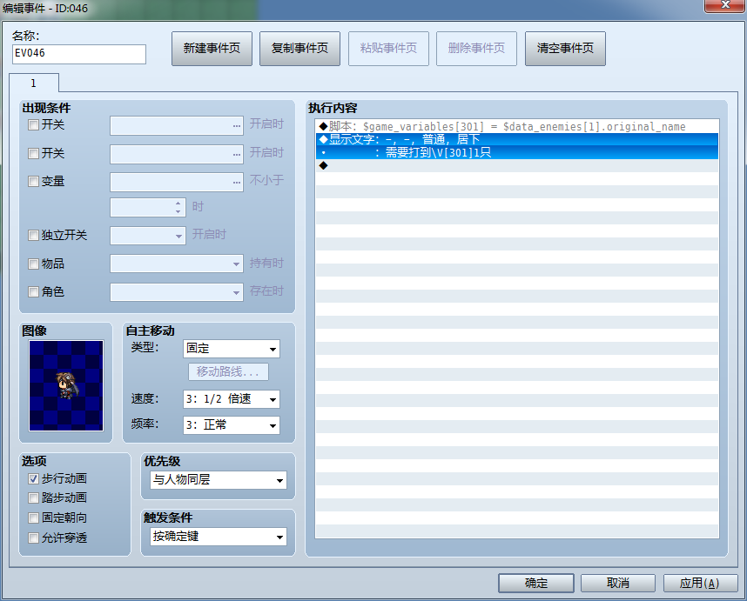Select the 显示文字 command line
Viewport: 747px width, 601px height.
pyautogui.click(x=517, y=139)
